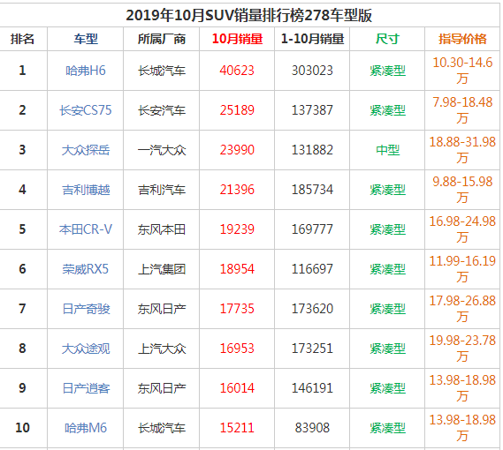Viewport: 503px width, 450px height.
Task: Select October sales value 16014
Action: (237, 388)
